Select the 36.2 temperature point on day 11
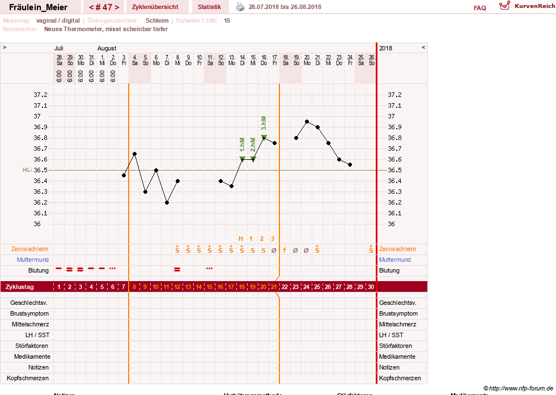 (x=167, y=202)
